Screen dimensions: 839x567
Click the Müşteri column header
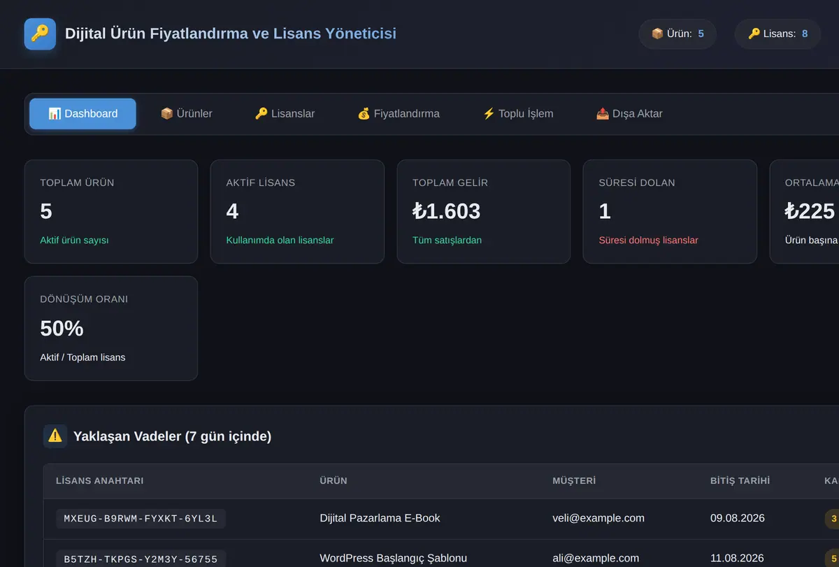[x=574, y=481]
